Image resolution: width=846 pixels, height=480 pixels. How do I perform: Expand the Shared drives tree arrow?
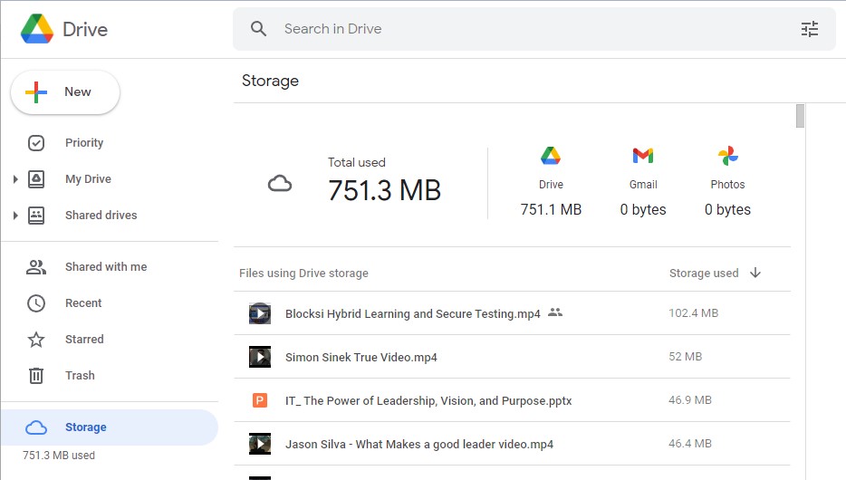click(x=15, y=216)
